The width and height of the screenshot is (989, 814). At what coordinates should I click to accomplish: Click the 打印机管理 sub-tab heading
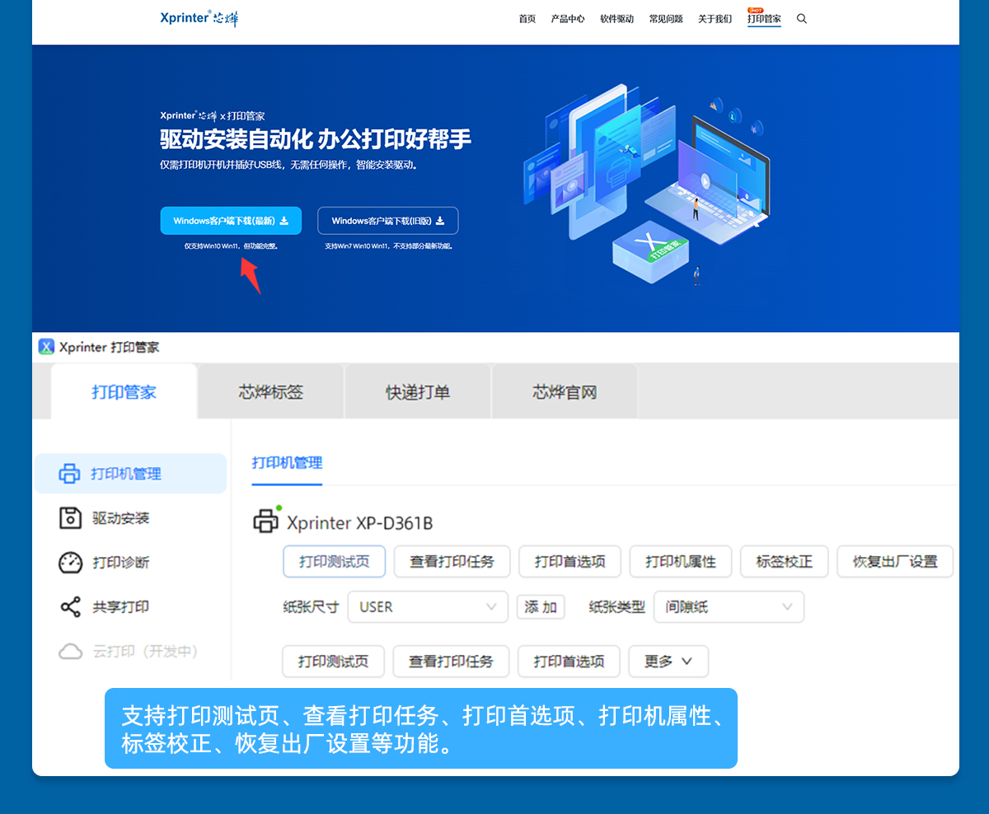click(287, 463)
